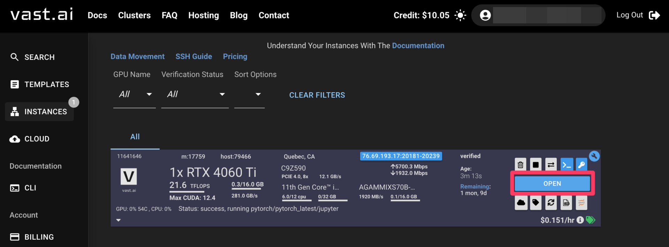Click the instance IP address port badge
Image resolution: width=669 pixels, height=247 pixels.
pos(401,156)
